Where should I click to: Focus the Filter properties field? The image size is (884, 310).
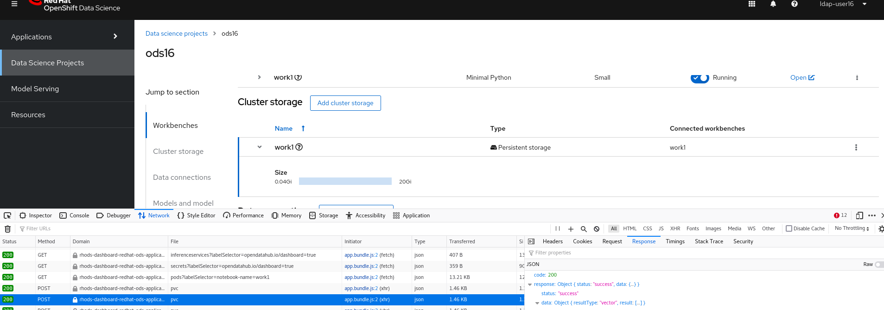pos(704,253)
